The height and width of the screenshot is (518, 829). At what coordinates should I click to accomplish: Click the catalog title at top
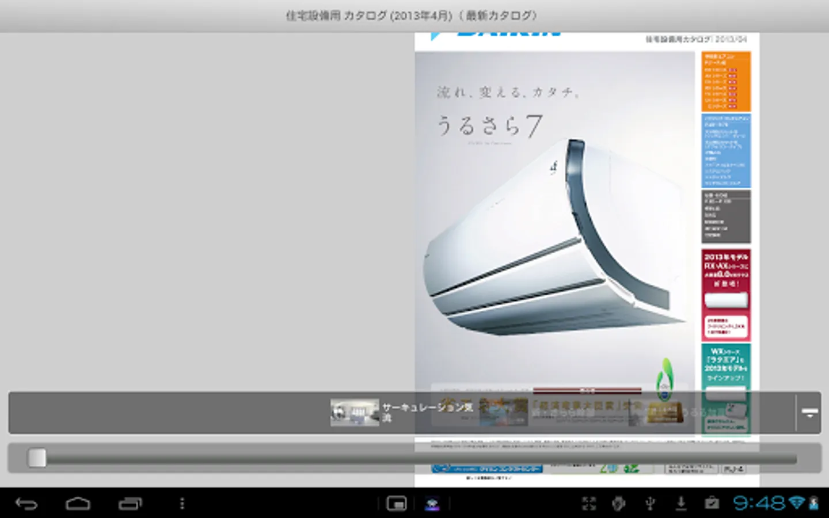(x=412, y=16)
